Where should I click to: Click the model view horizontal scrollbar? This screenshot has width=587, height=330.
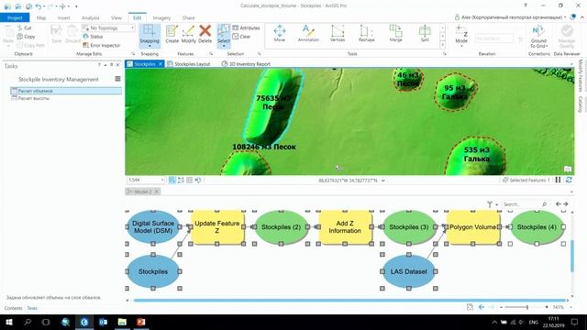point(349,300)
